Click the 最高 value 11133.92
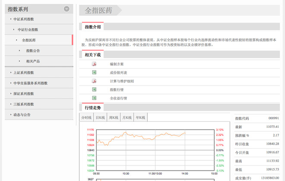This screenshot has height=181, width=285. (272, 161)
